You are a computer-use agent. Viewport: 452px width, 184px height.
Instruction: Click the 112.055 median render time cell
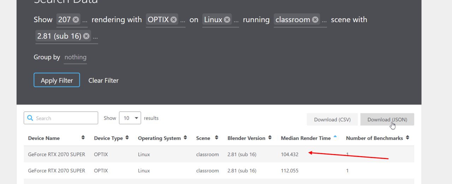[290, 171]
